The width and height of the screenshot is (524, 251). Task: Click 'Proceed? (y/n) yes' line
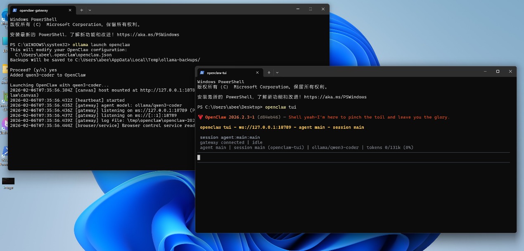tap(33, 70)
